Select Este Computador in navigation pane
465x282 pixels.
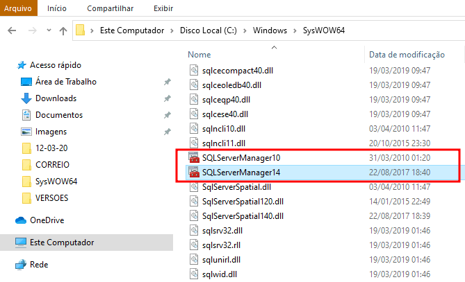pos(65,243)
